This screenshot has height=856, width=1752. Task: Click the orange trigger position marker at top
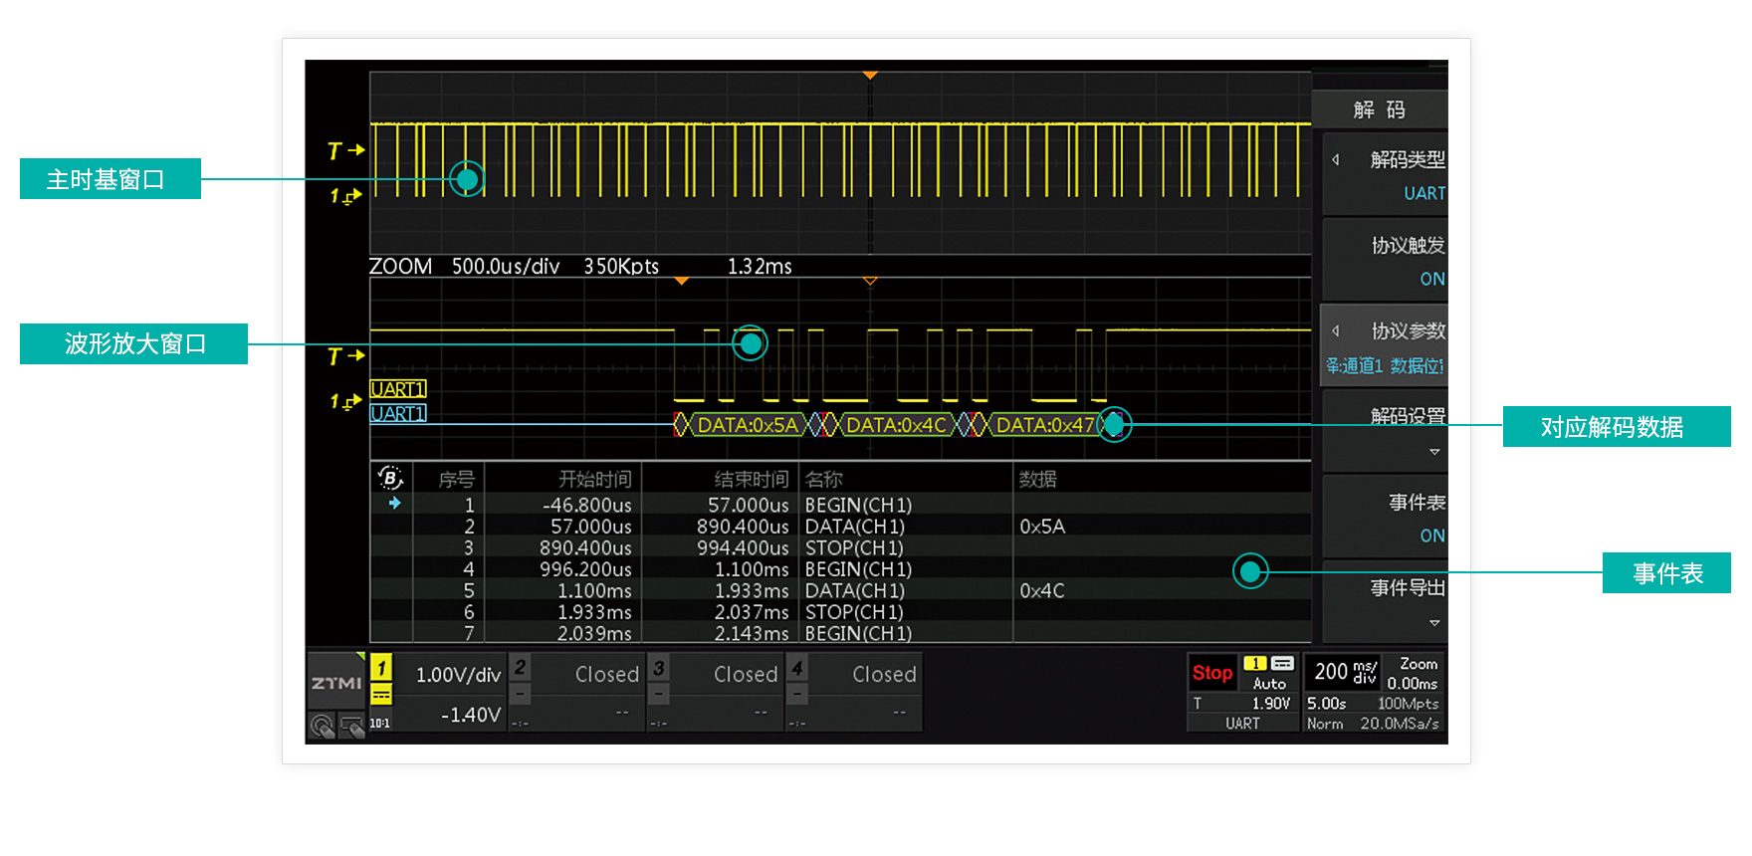(x=870, y=76)
